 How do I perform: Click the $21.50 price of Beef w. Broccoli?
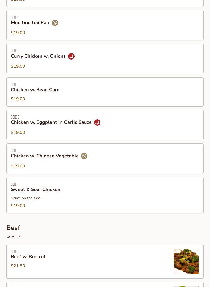18,266
